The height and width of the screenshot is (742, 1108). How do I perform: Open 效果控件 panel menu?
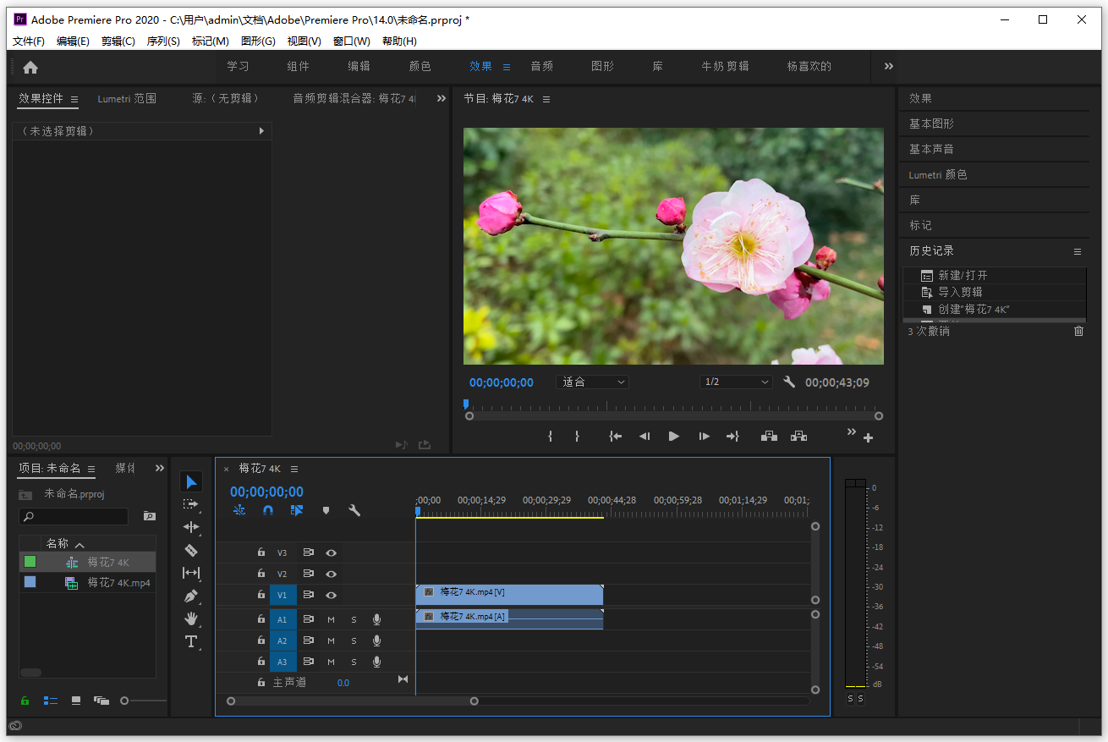[x=74, y=99]
